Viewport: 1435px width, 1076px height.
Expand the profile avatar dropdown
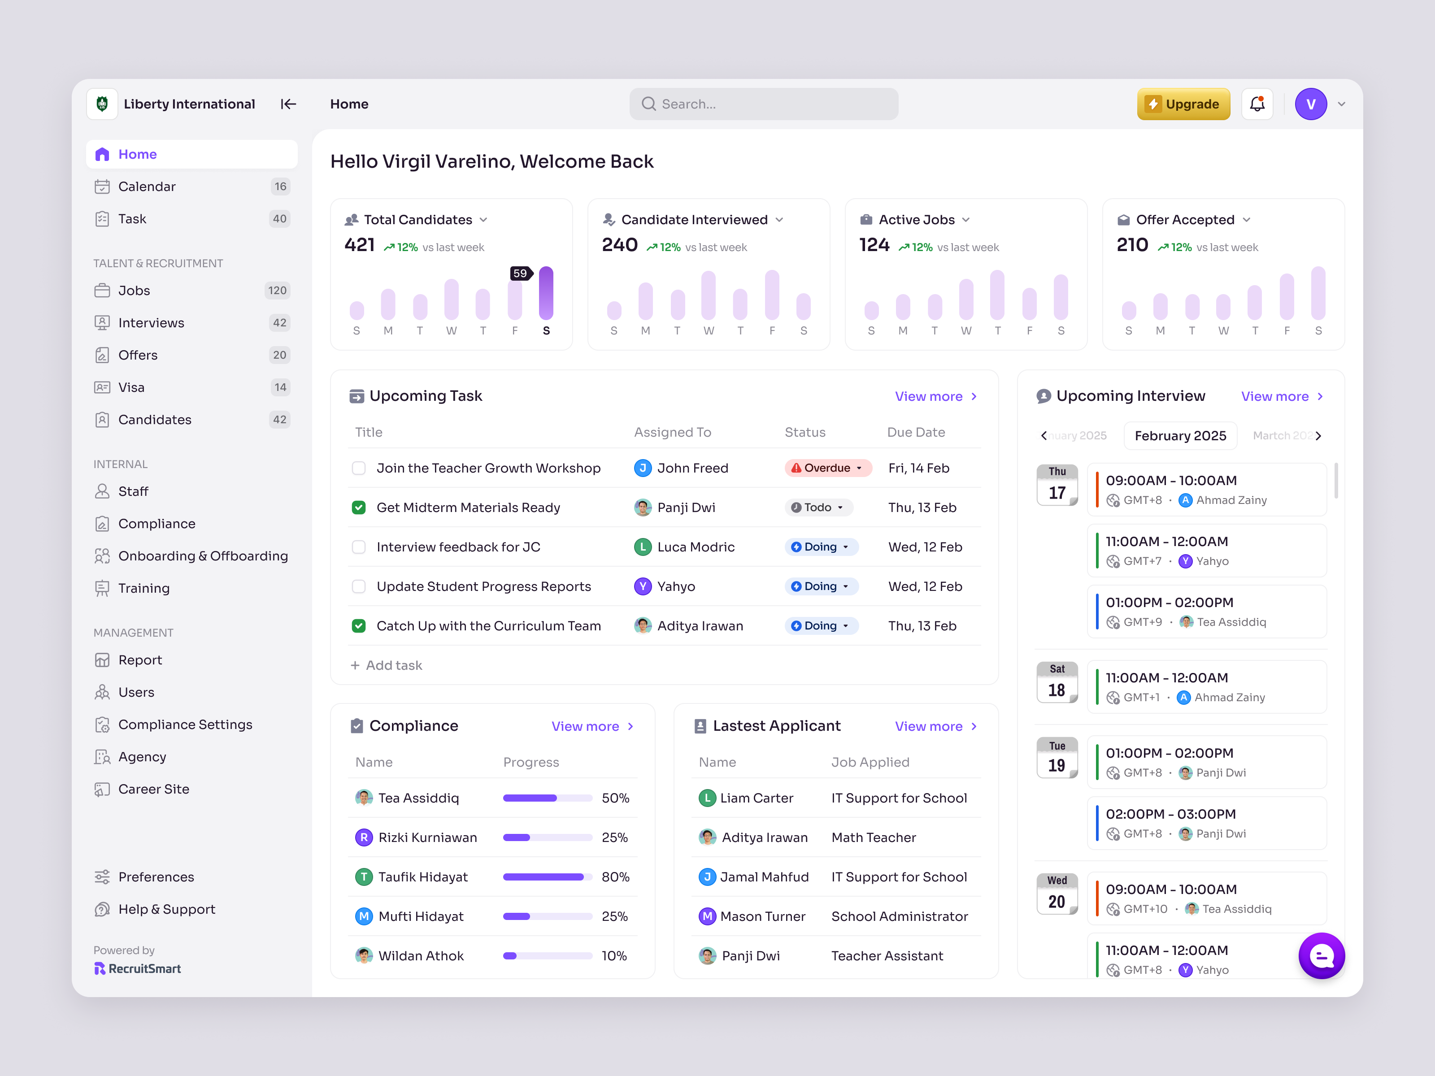1342,104
